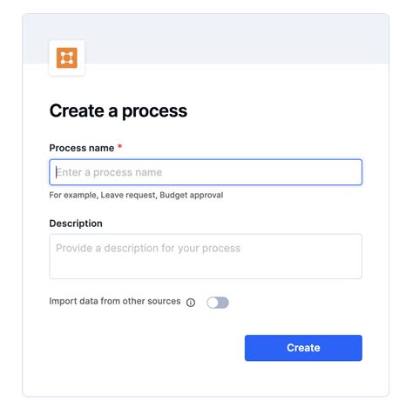
Task: Click into the Description text area
Action: point(206,257)
